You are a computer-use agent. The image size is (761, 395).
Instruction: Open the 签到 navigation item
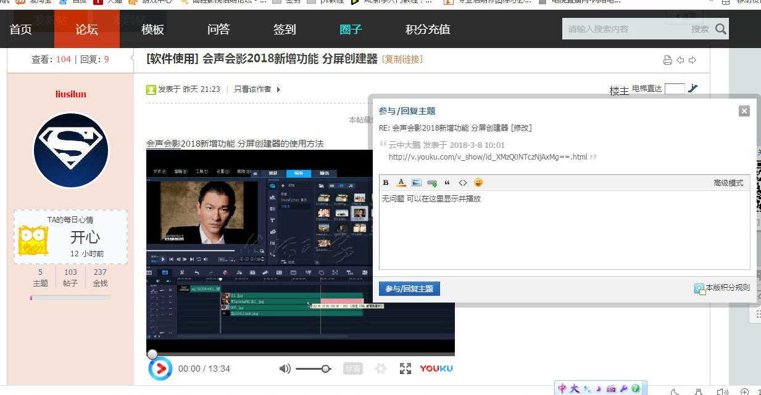[285, 29]
